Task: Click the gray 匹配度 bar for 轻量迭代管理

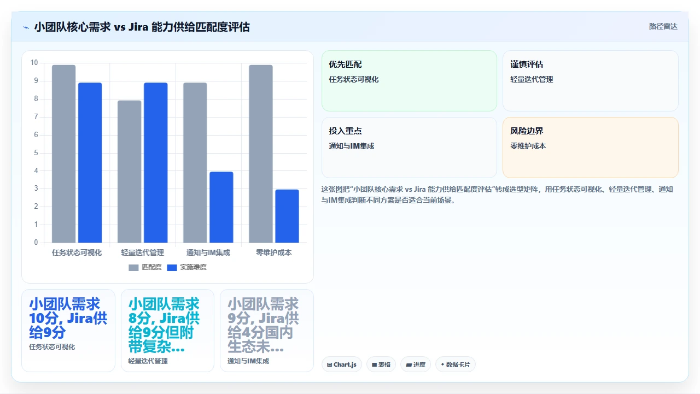Action: [x=130, y=172]
